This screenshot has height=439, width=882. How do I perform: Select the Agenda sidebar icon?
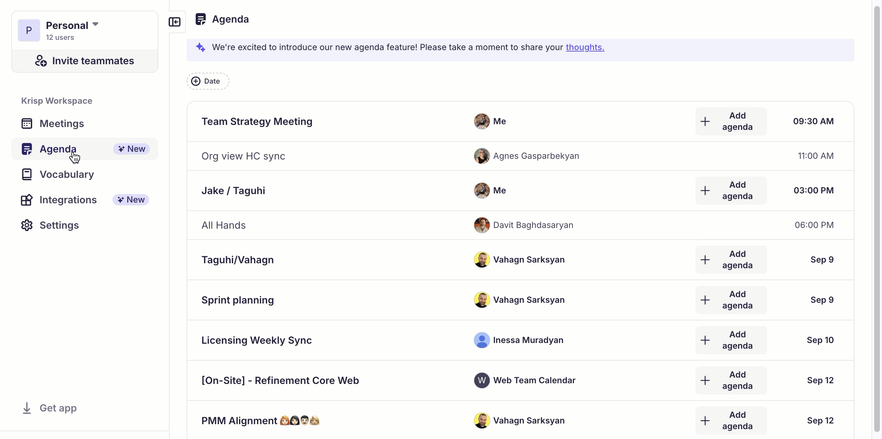[x=27, y=149]
